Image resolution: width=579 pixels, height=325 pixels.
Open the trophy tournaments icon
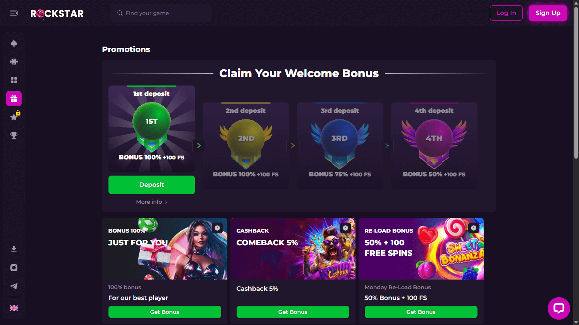coord(14,136)
